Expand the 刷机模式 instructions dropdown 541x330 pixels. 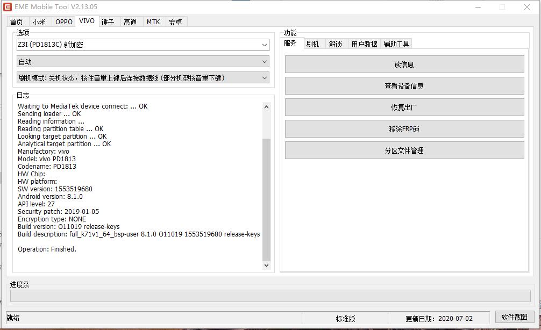point(143,78)
